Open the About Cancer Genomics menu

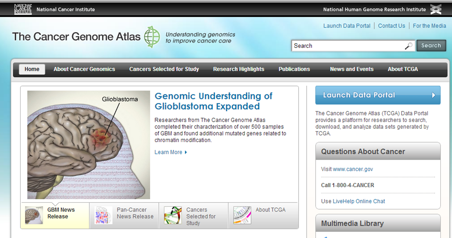pos(84,69)
